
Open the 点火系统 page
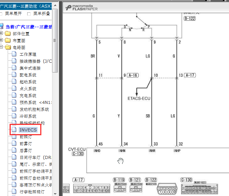click(28, 89)
